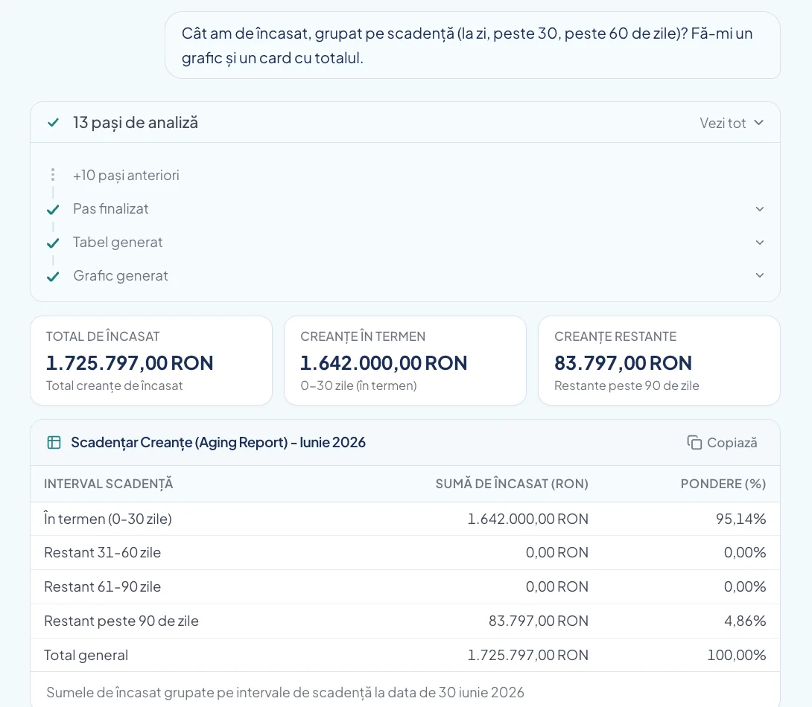This screenshot has height=707, width=812.
Task: Select the Restant peste 90 de zile row label
Action: tap(121, 621)
